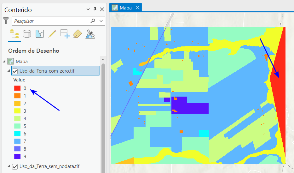Image resolution: width=294 pixels, height=173 pixels.
Task: Click legend label 2
Action: pyautogui.click(x=25, y=104)
